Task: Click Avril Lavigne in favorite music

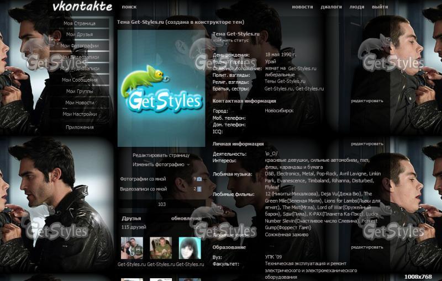Action: 353,174
